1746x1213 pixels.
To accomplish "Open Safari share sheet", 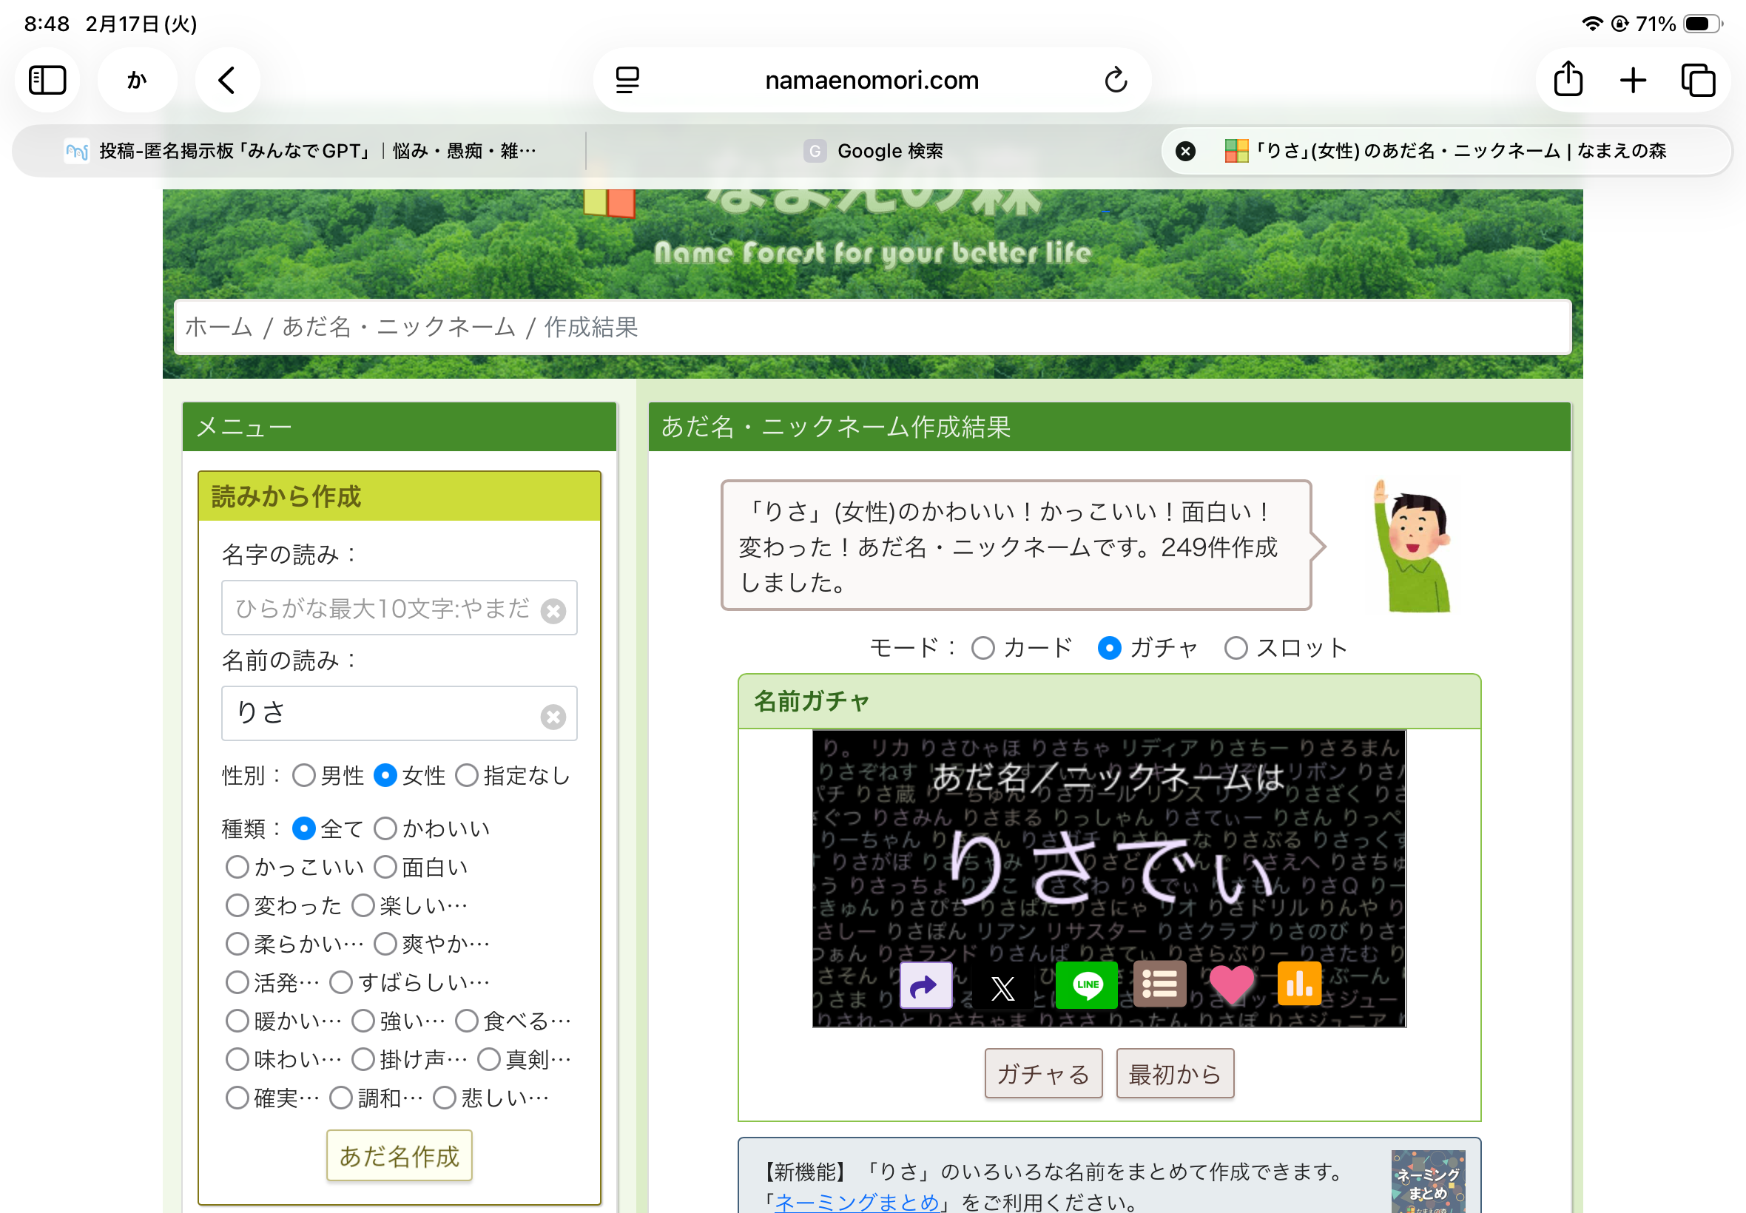I will tap(1568, 80).
